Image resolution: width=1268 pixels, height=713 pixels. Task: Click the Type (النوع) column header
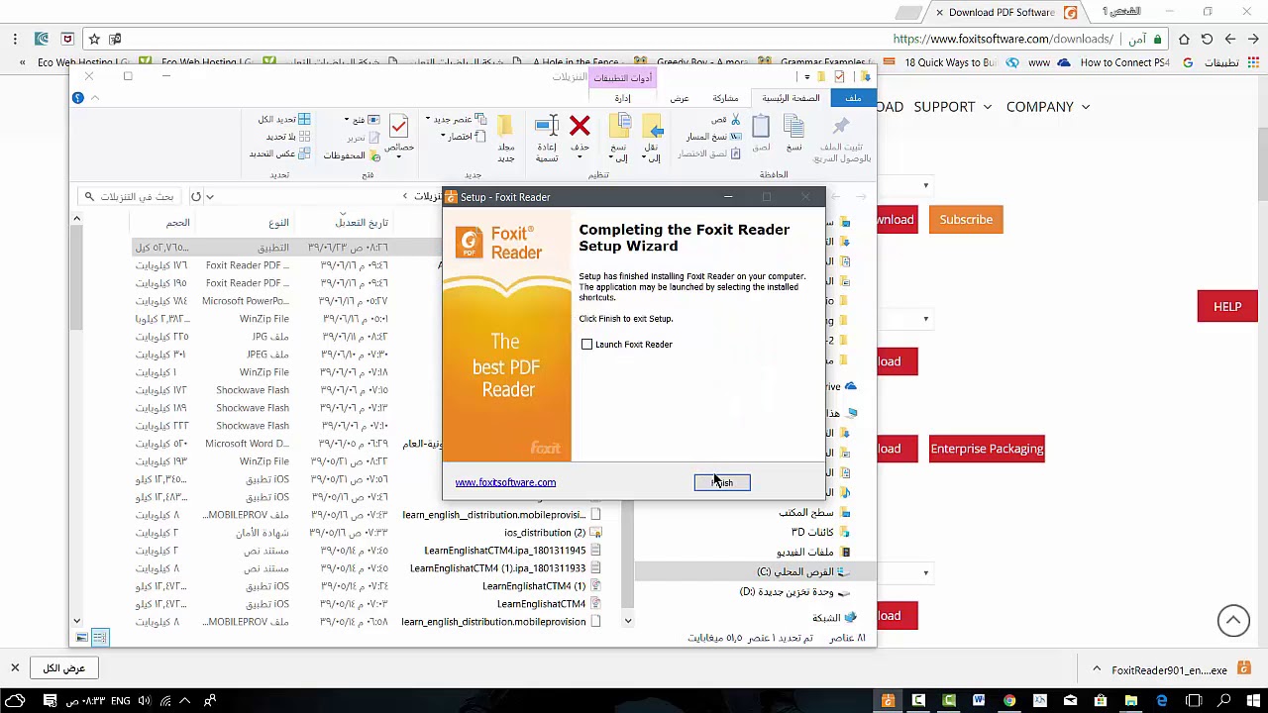coord(278,223)
